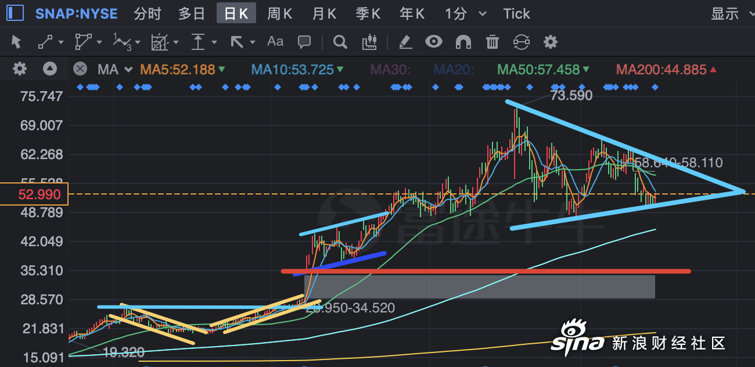Screen dimensions: 755x367
Task: Add a comment bubble annotation
Action: point(304,42)
